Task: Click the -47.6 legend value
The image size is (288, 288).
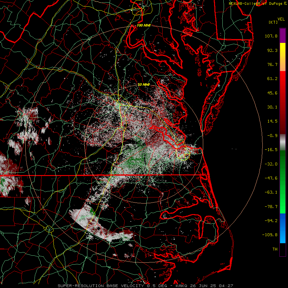Action: (x=271, y=178)
